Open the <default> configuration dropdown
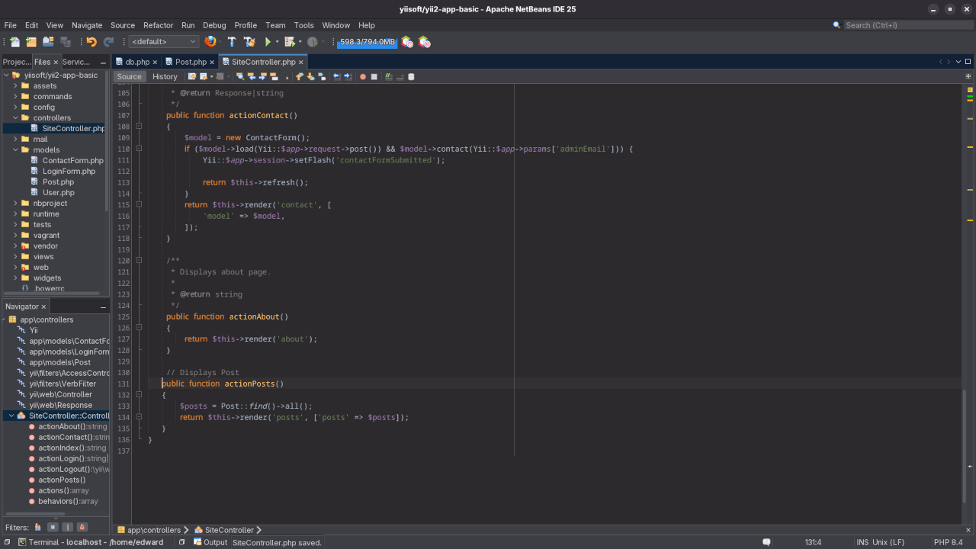The width and height of the screenshot is (976, 549). click(x=163, y=42)
